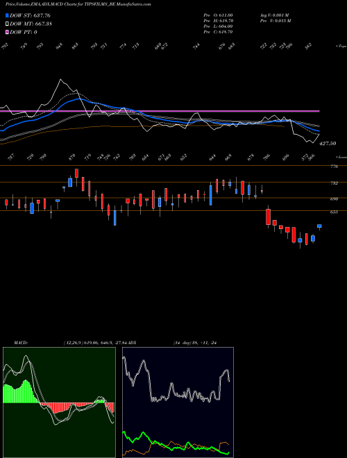Click the 'MACD:' panel heading

point(21,343)
